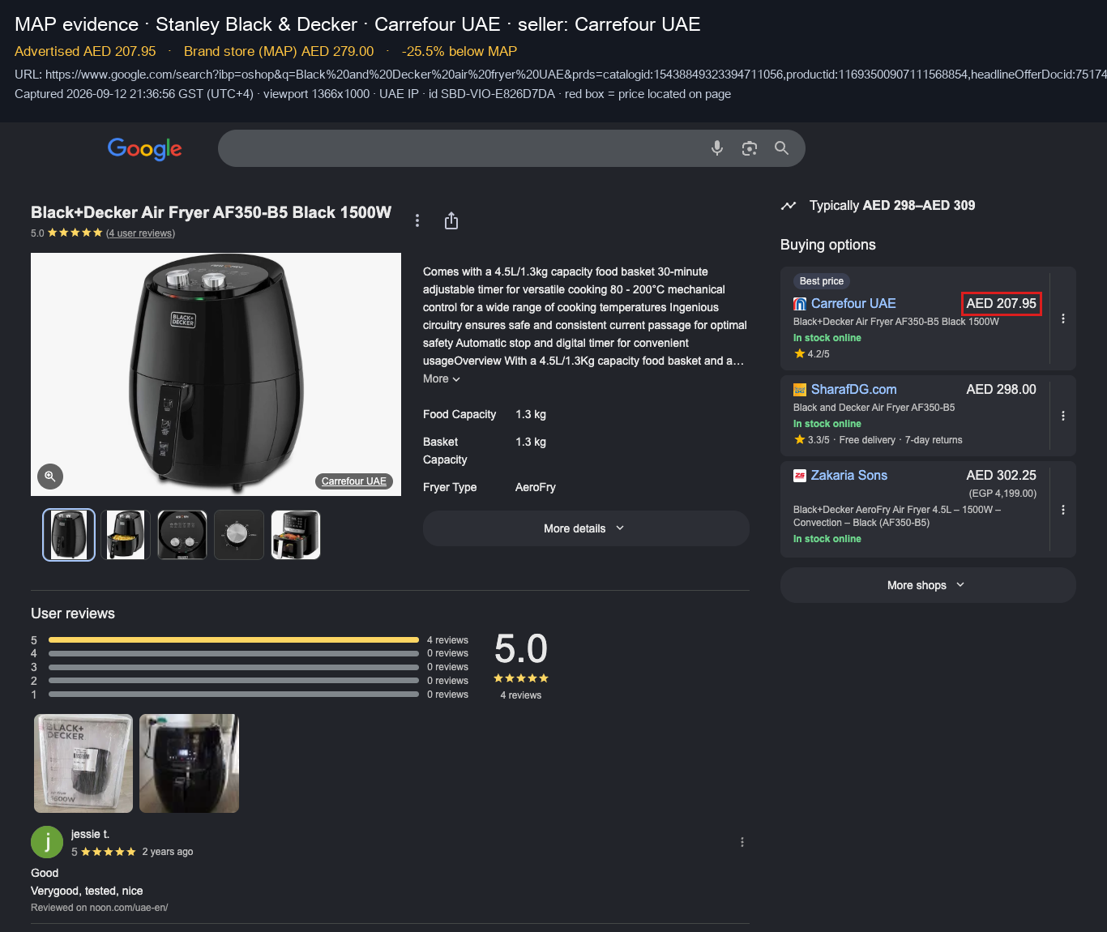
Task: Click the Carrefour UAE store favicon
Action: [x=800, y=304]
